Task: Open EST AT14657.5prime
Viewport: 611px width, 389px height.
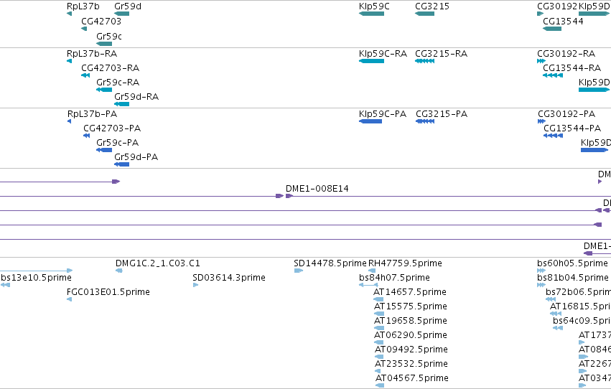Action: tap(378, 300)
